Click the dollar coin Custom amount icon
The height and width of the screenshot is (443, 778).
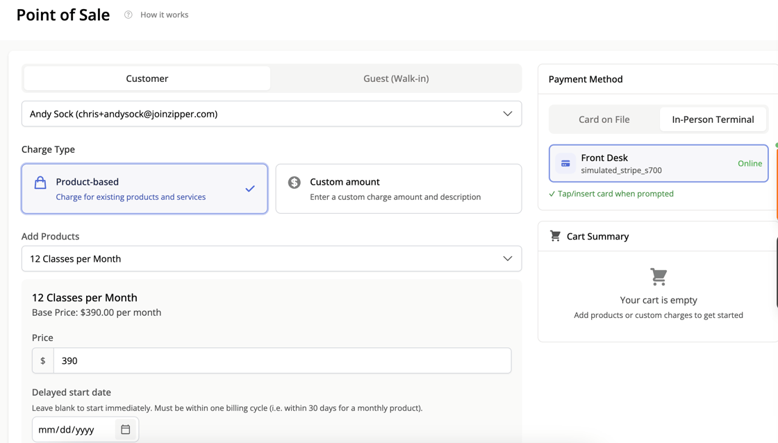click(295, 183)
